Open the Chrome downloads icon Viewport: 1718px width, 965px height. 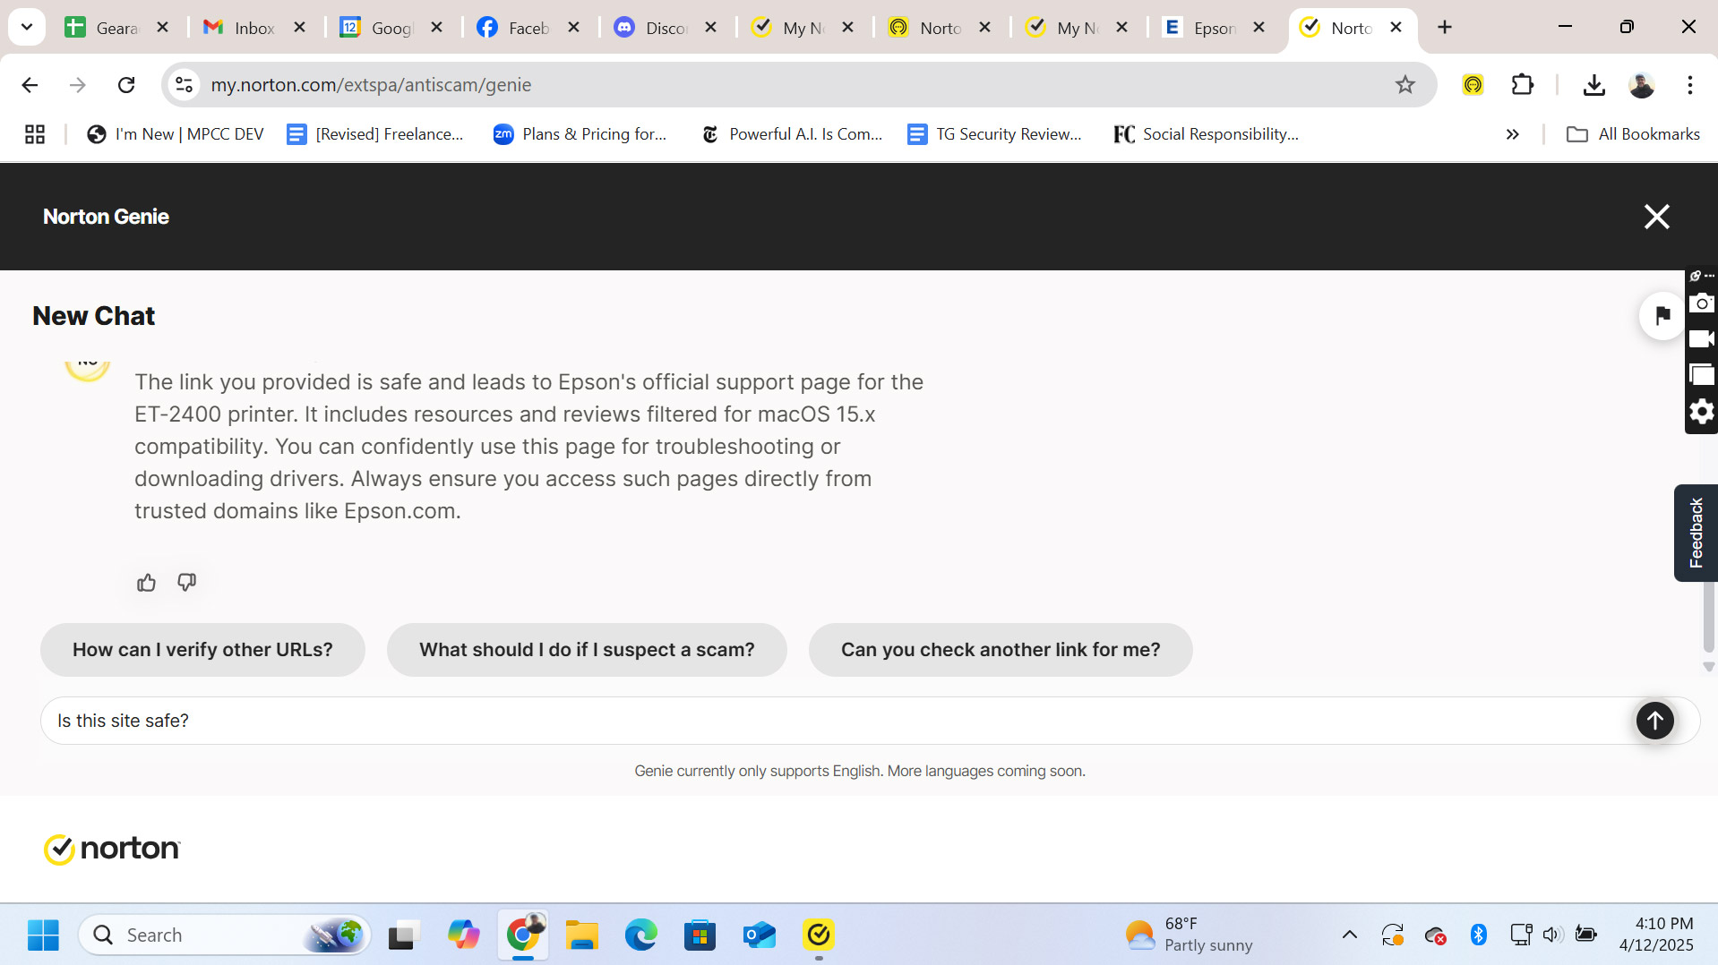[1593, 85]
